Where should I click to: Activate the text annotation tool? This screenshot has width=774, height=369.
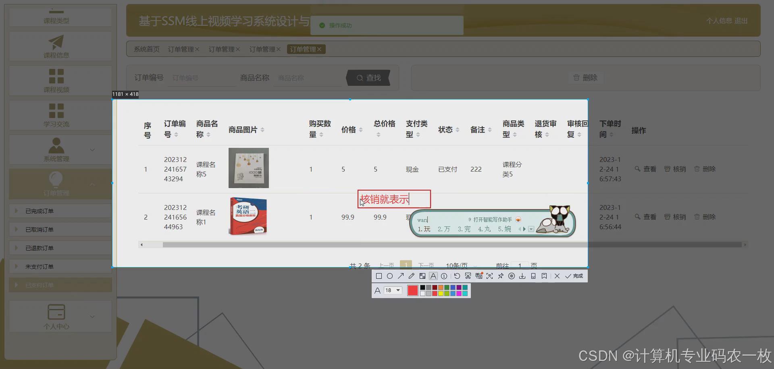point(433,276)
